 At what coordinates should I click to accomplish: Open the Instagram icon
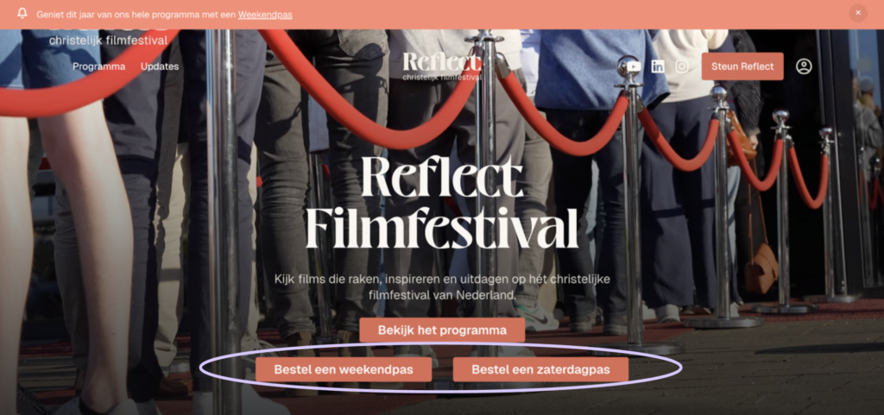pos(682,66)
